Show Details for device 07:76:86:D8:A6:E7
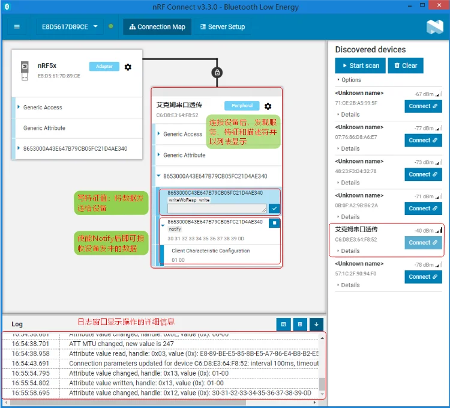This screenshot has width=450, height=408. (348, 148)
